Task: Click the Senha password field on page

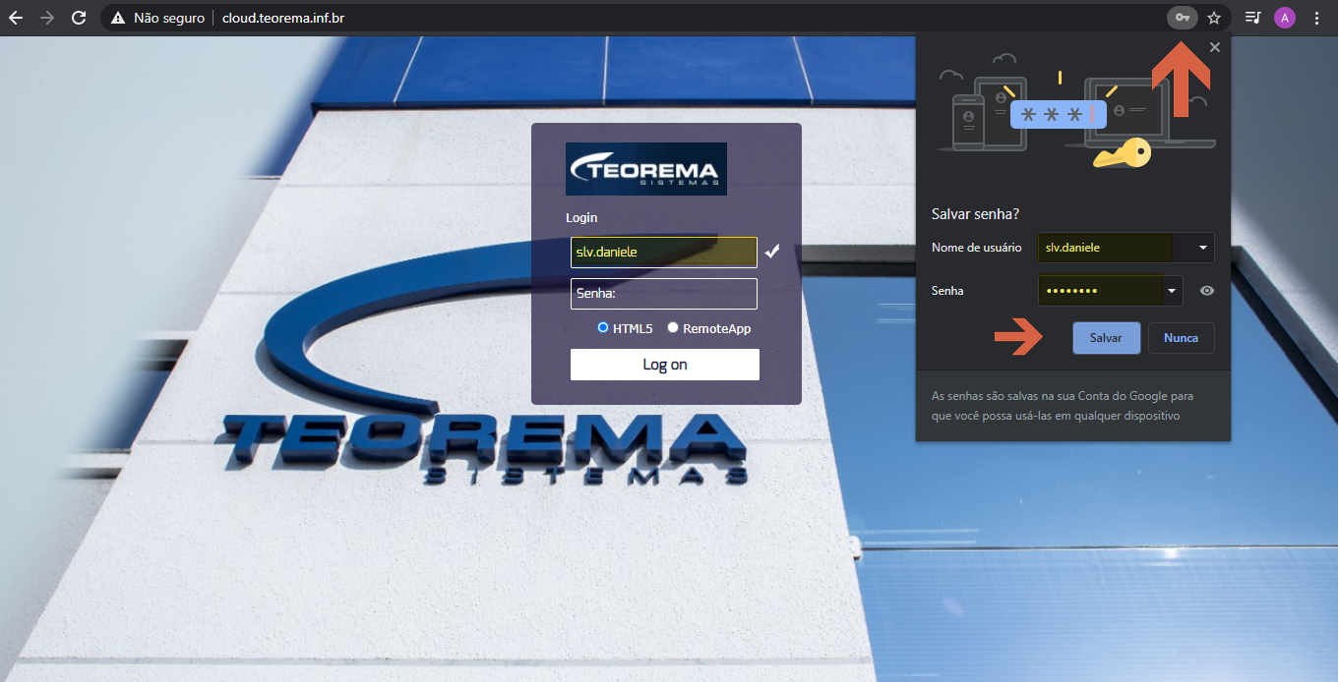Action: point(664,294)
